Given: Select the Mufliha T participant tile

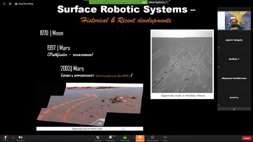Looking at the screenshot, I should click(x=234, y=59).
